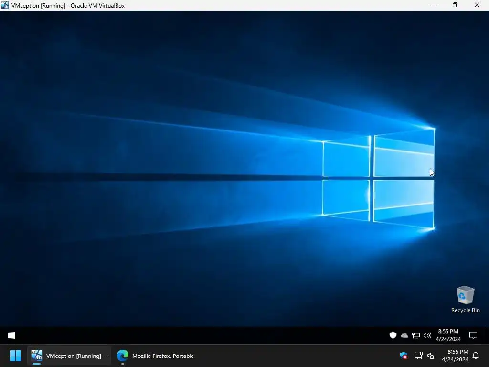Open host notification bell icon

476,356
